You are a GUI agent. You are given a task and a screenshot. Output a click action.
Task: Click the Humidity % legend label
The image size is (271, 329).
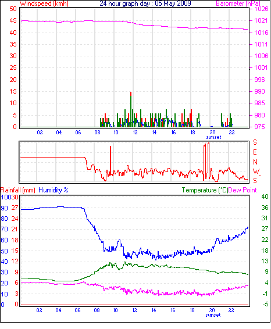pos(54,190)
